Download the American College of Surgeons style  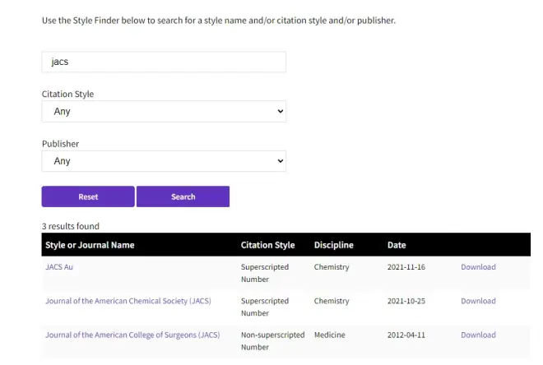[x=478, y=335]
